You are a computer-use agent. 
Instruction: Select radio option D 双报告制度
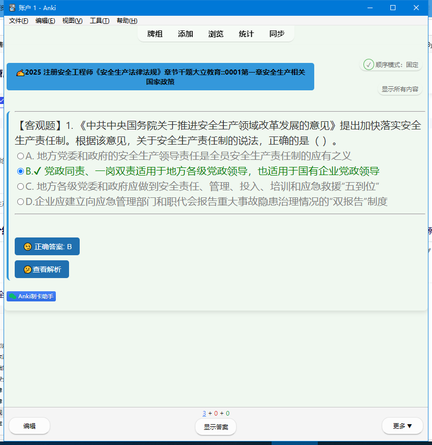(20, 202)
